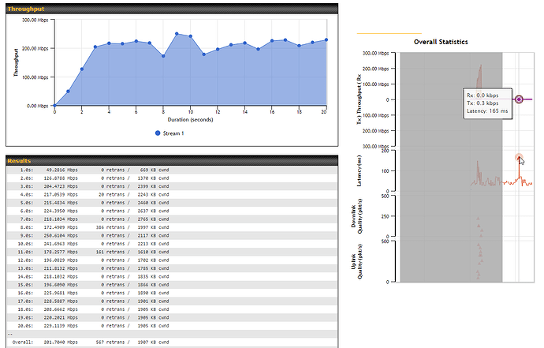Click the data point at 11 seconds

[204, 54]
